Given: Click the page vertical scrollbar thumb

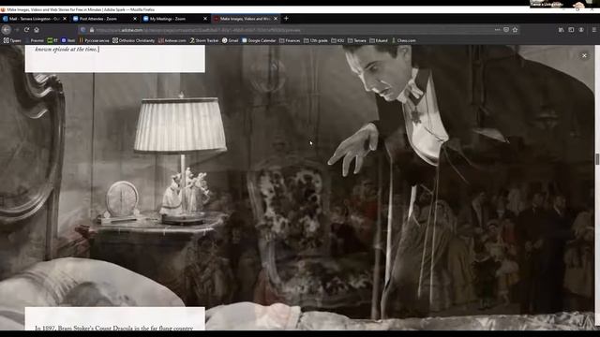Looking at the screenshot, I should pos(597,159).
